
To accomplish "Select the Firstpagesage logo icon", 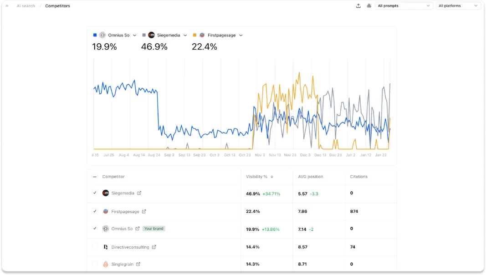I will point(106,211).
